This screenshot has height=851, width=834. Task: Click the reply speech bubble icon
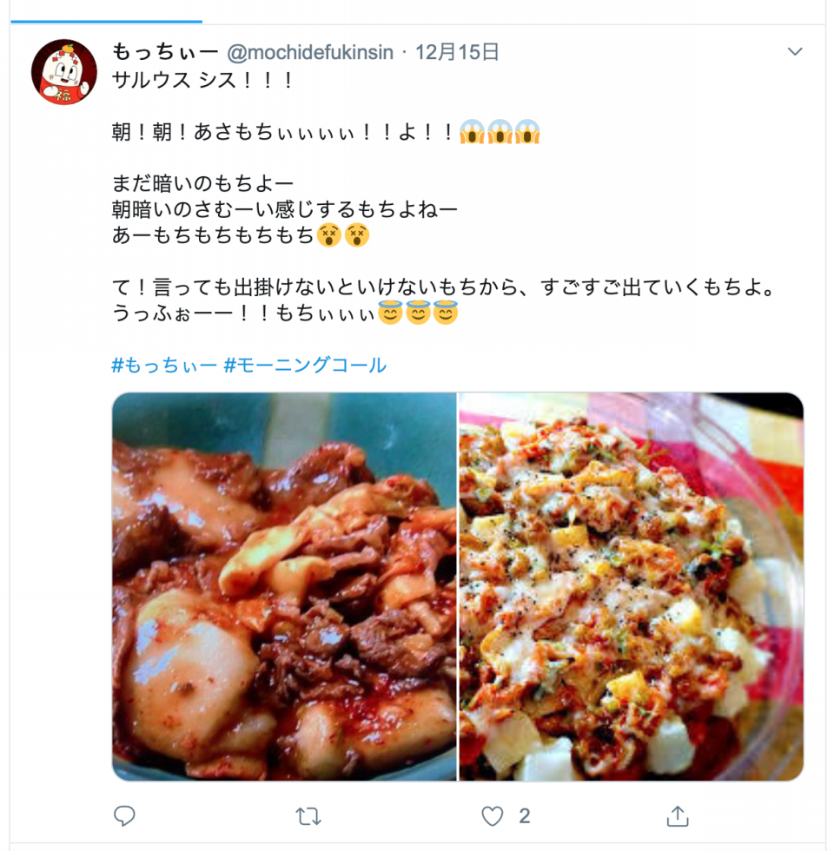124,815
